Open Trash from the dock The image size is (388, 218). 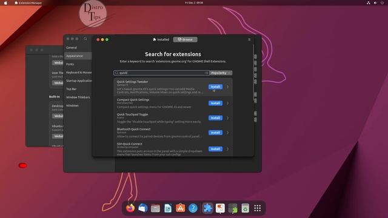click(245, 208)
